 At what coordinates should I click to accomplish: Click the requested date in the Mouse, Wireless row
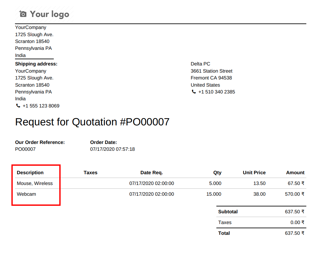152,183
